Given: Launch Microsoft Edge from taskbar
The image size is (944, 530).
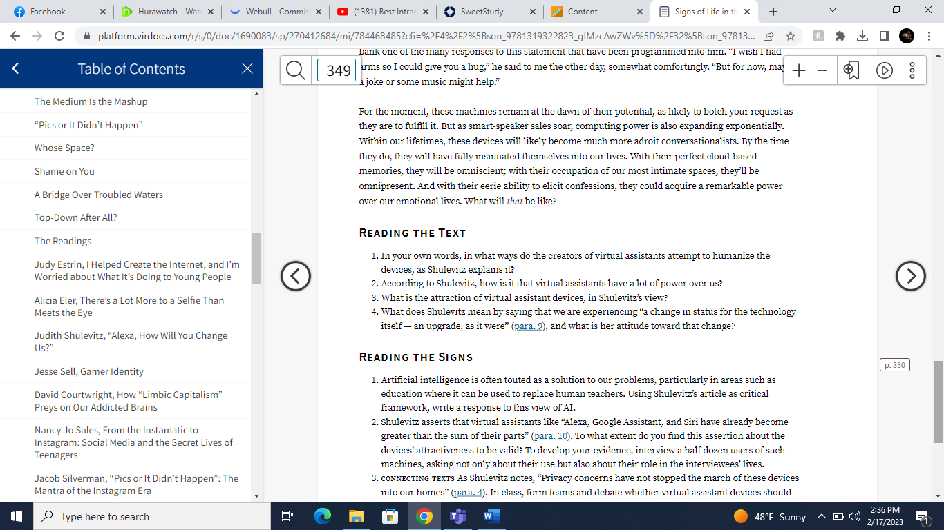Looking at the screenshot, I should pos(322,516).
